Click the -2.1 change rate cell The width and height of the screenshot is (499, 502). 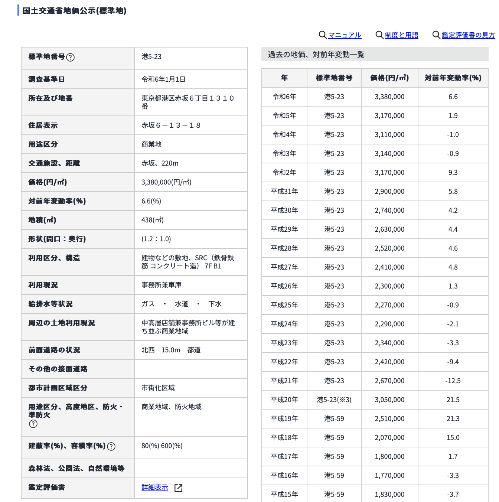click(453, 324)
